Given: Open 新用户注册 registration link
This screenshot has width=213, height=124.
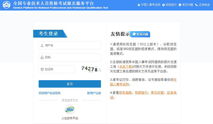Looking at the screenshot, I should point(94,93).
